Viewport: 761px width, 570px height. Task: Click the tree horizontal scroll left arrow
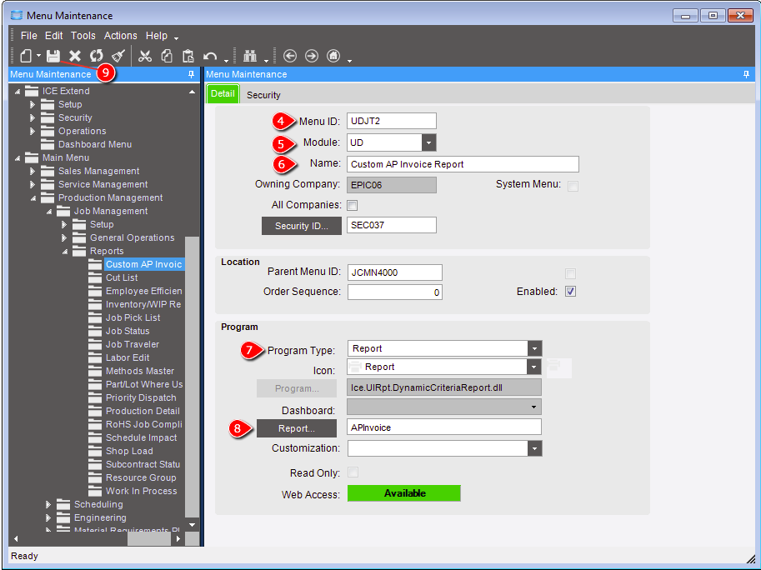[16, 538]
